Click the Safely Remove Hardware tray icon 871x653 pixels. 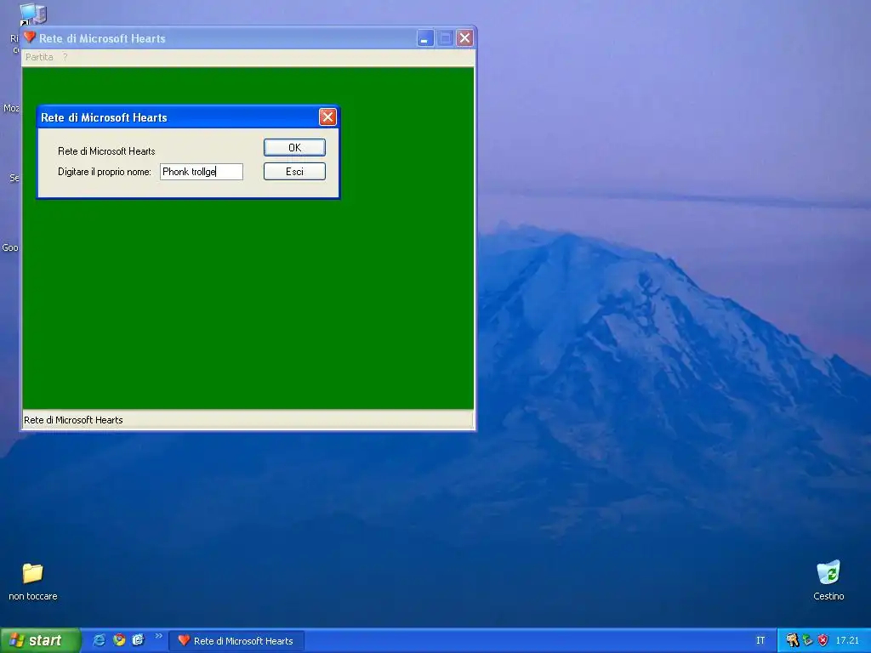808,640
